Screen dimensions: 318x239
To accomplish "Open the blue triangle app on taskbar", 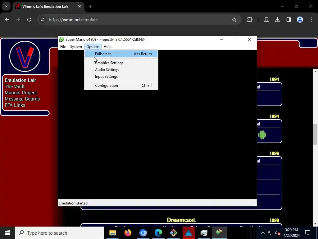I will [189, 233].
